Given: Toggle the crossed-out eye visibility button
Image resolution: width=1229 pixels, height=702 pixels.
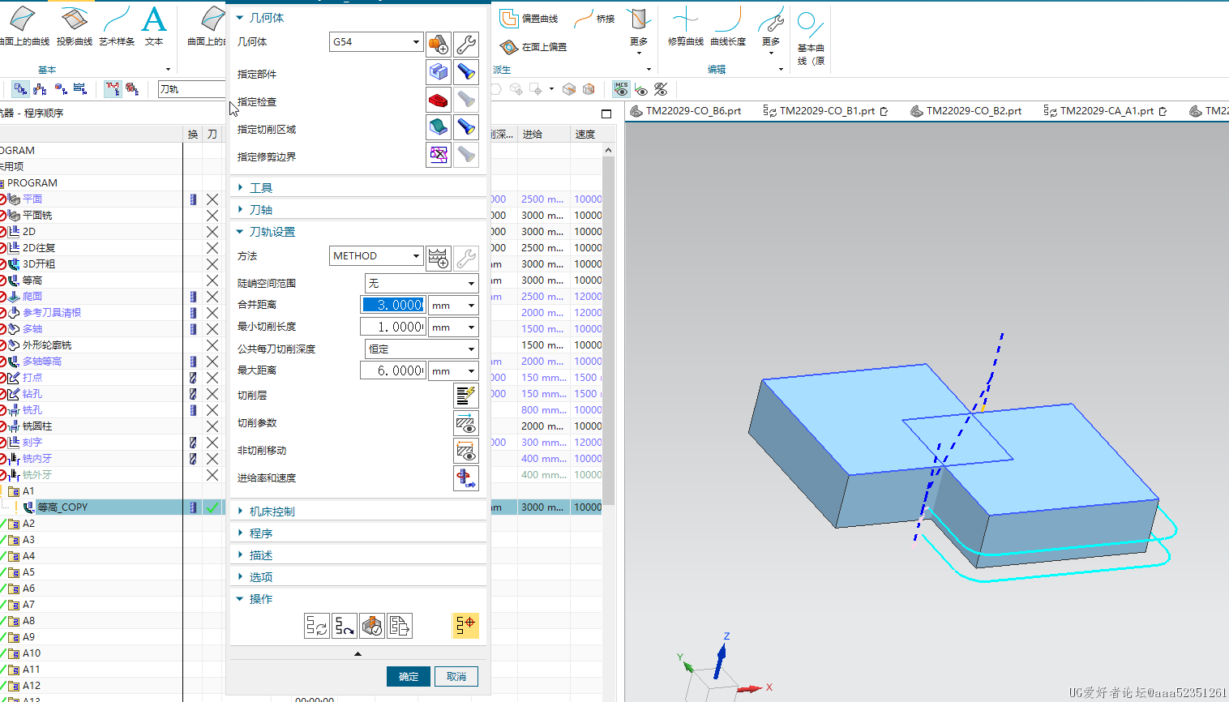Looking at the screenshot, I should point(661,89).
